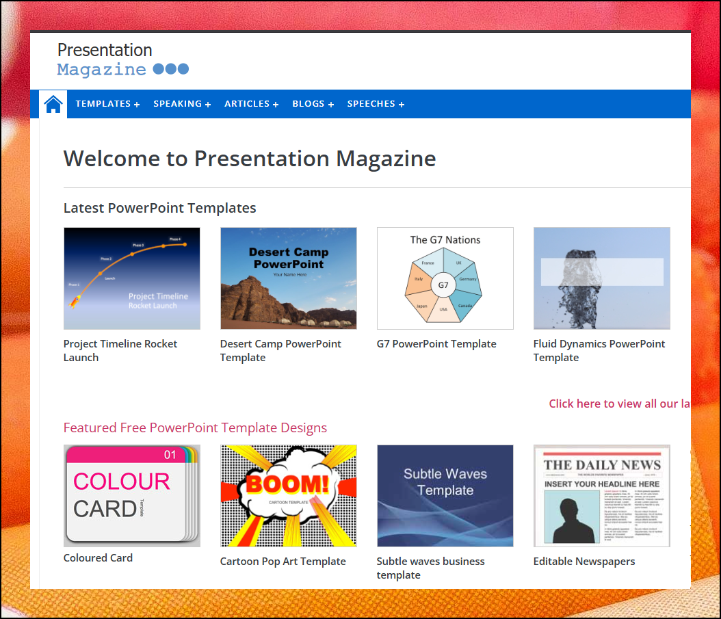Click the Editable Newspapers link
Viewport: 721px width, 619px height.
click(x=584, y=562)
